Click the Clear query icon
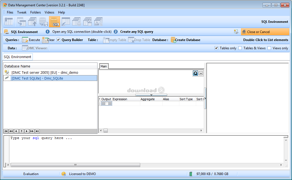The width and height of the screenshot is (292, 180). coord(45,40)
